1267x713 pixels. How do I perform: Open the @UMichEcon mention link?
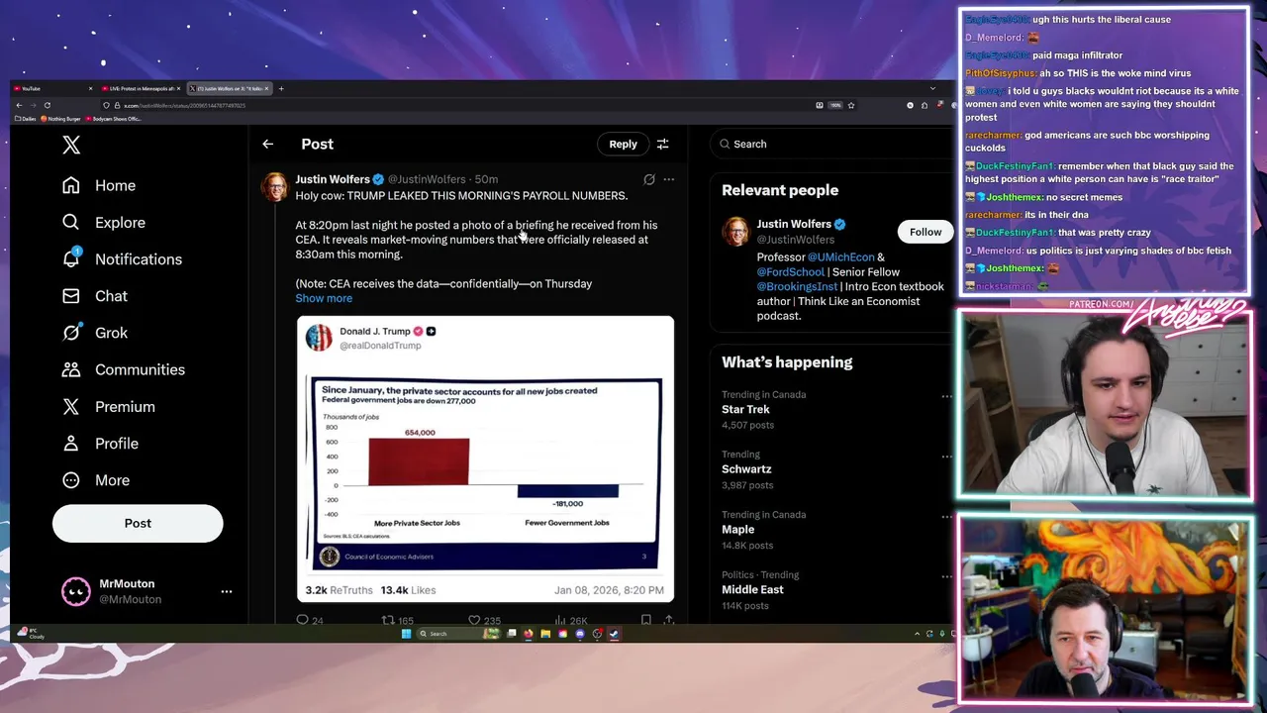pyautogui.click(x=841, y=256)
